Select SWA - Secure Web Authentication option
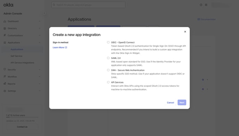 [x=108, y=70]
